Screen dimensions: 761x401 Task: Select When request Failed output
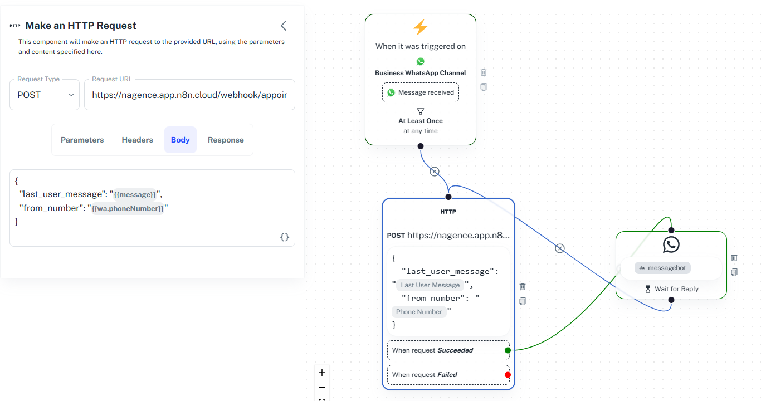[448, 375]
